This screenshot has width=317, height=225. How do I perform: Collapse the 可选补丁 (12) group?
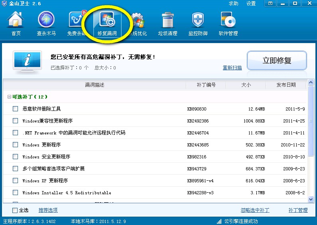coord(9,97)
